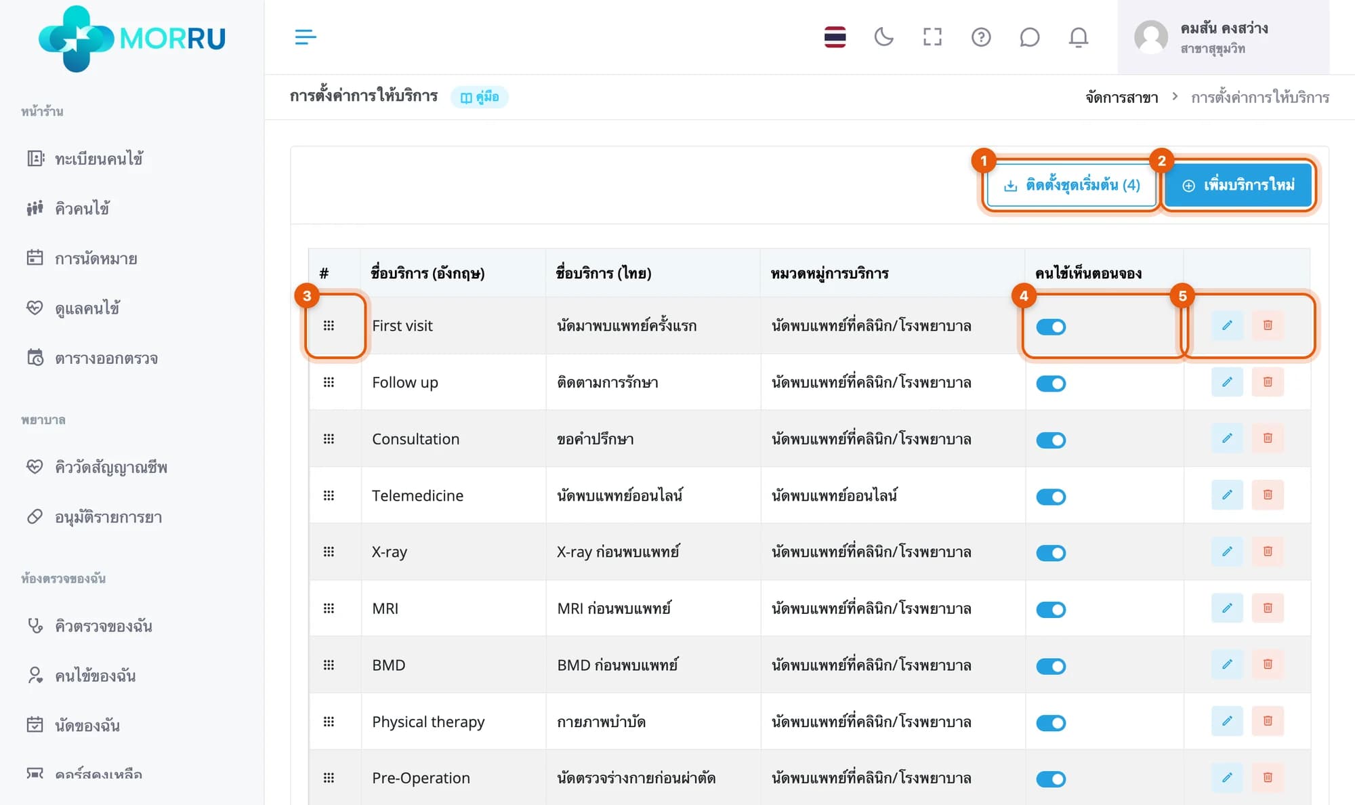The image size is (1355, 805).
Task: Open คิวคนไข้ in the sidebar
Action: coord(68,208)
